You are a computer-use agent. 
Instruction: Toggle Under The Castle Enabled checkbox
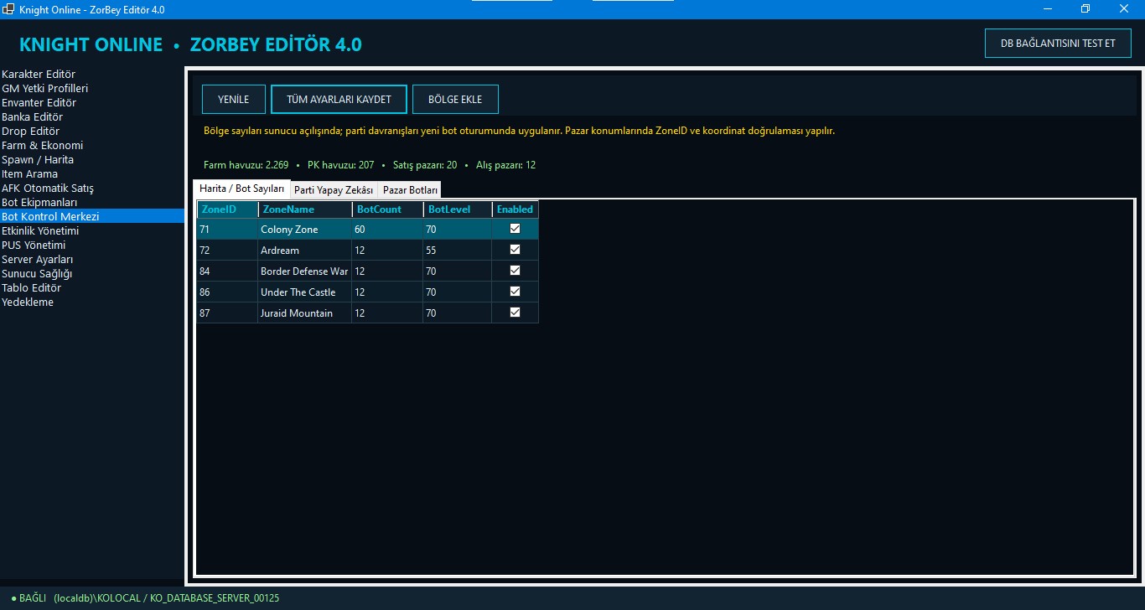point(515,292)
